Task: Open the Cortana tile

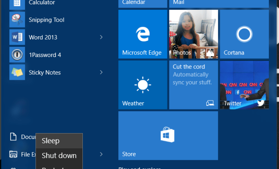Action: pos(244,34)
